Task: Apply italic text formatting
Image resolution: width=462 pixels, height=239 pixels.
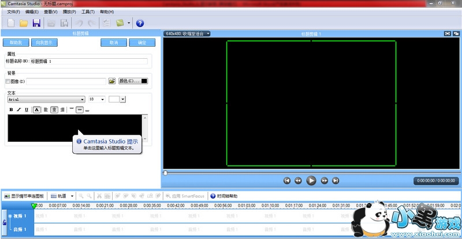Action: point(18,109)
